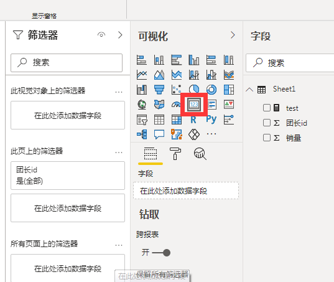Image resolution: width=334 pixels, height=282 pixels.
Task: Open the Analytics magnifier tab
Action: (x=200, y=154)
